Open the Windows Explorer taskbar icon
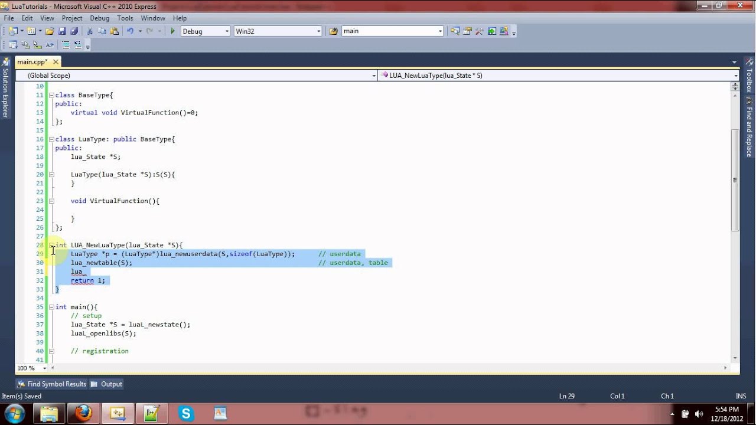 coord(49,413)
